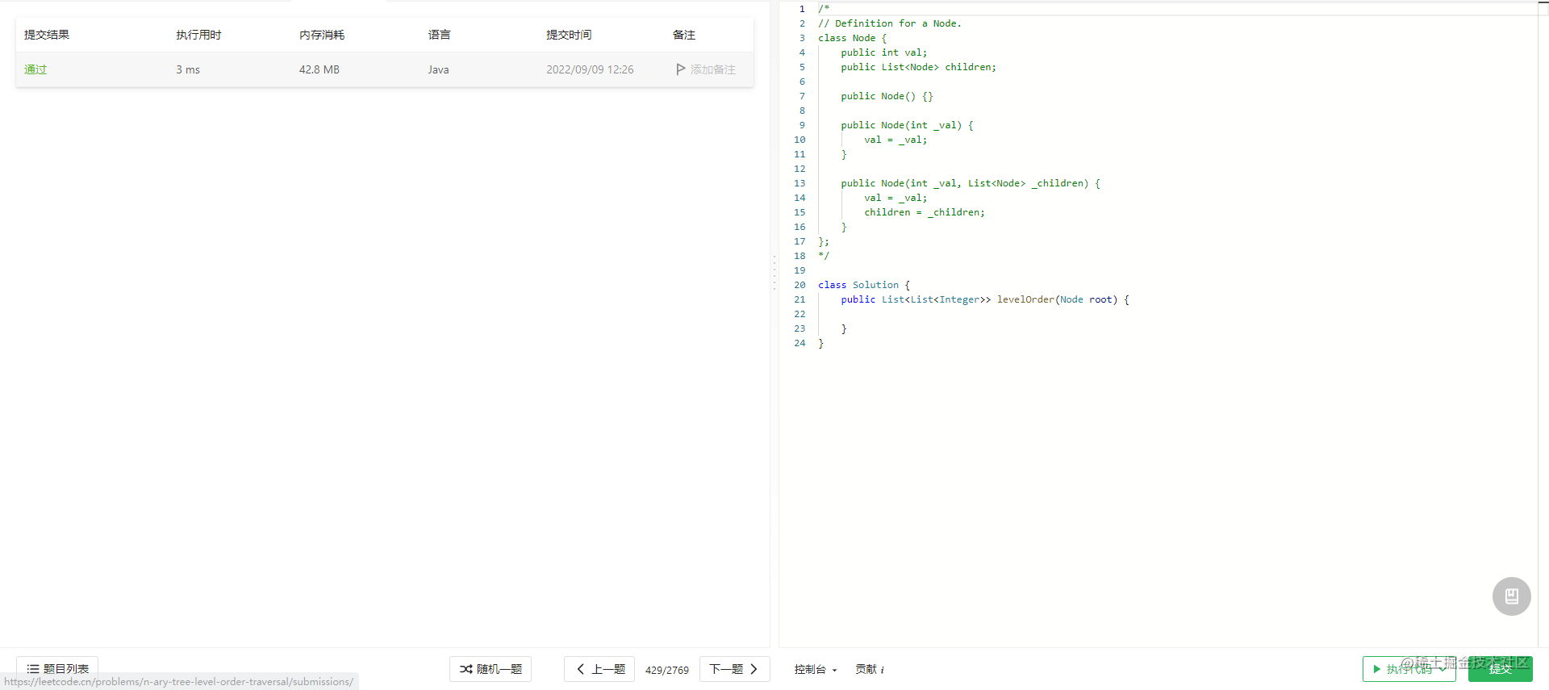Select the Java language cell
The height and width of the screenshot is (690, 1549).
click(439, 69)
